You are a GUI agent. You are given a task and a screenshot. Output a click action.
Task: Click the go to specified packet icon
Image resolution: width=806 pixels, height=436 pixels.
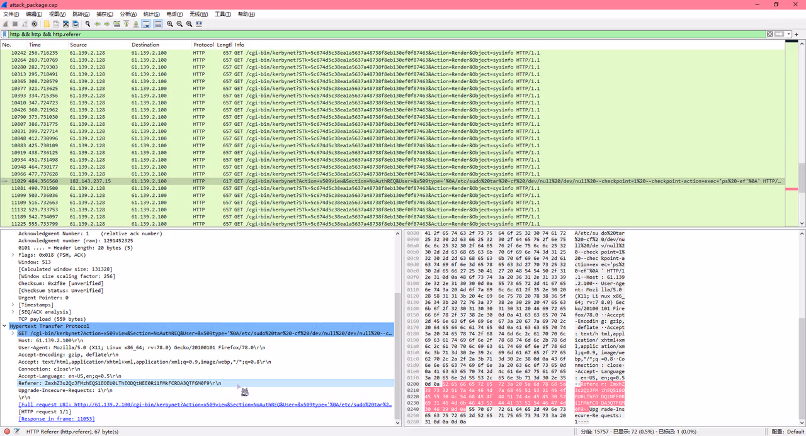[x=116, y=24]
